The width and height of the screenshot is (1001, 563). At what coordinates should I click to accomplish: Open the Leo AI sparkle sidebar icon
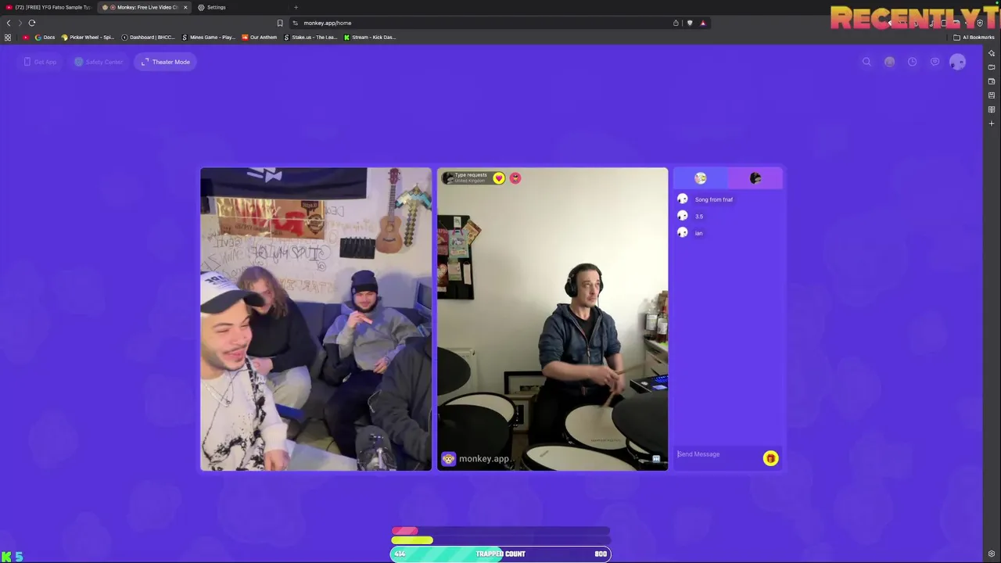(x=992, y=53)
